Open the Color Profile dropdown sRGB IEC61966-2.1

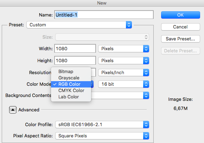click(x=102, y=125)
